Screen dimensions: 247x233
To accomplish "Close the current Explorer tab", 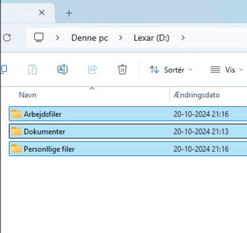I will pyautogui.click(x=41, y=13).
